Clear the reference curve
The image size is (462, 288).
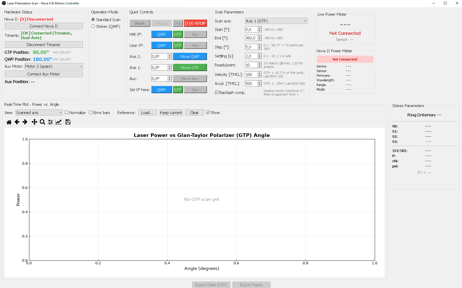tap(195, 112)
